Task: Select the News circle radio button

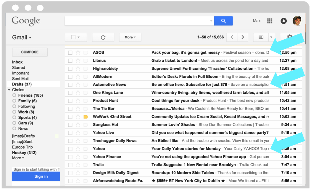Action: click(14, 129)
